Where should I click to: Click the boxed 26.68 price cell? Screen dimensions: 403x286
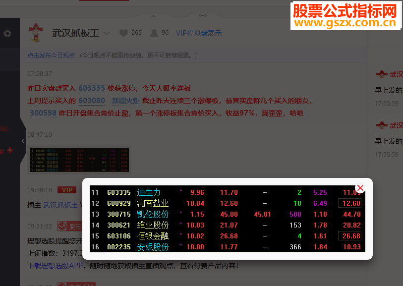pos(350,236)
